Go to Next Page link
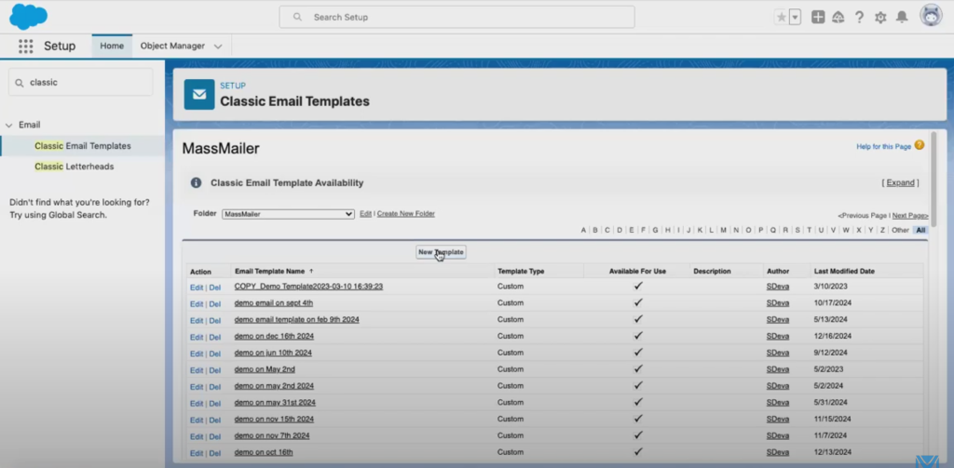This screenshot has height=468, width=954. pyautogui.click(x=910, y=216)
